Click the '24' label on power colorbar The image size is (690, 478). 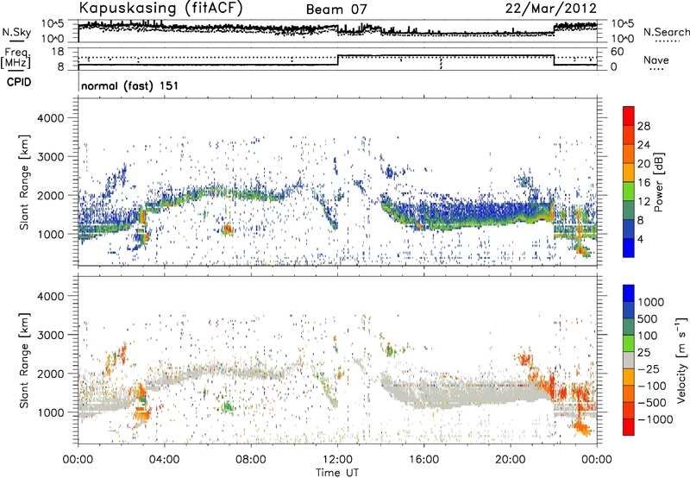[643, 145]
